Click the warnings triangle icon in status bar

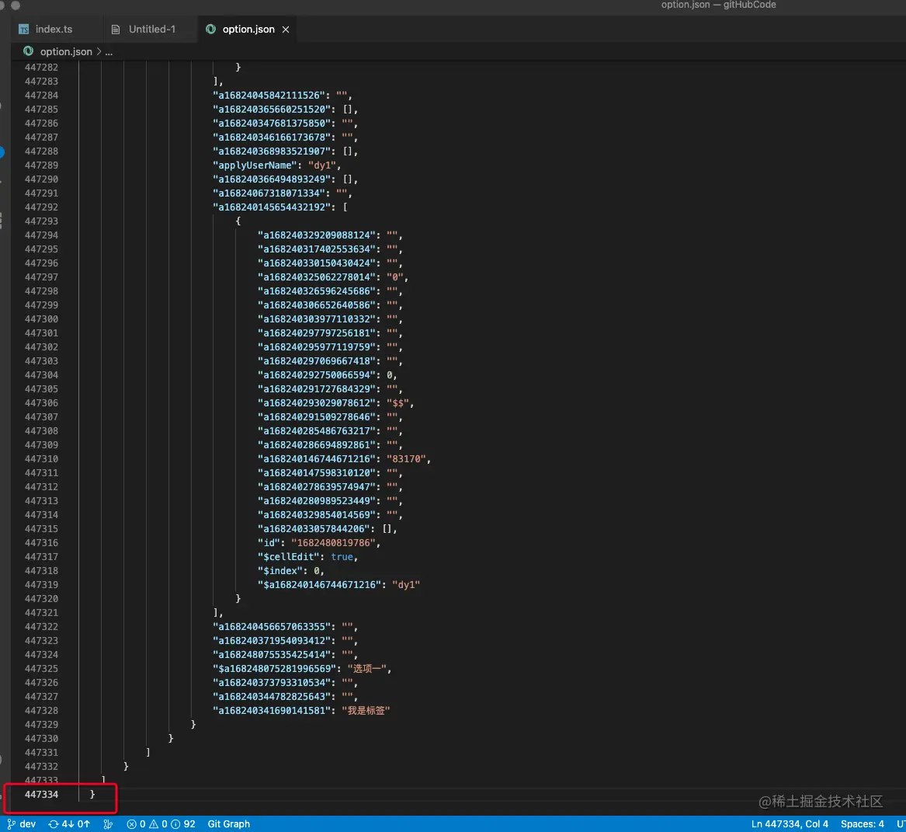pyautogui.click(x=154, y=824)
